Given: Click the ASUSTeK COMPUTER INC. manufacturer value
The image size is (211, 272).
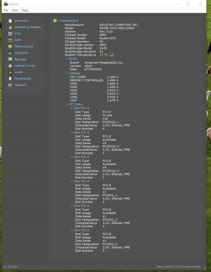Looking at the screenshot, I should coord(119,25).
